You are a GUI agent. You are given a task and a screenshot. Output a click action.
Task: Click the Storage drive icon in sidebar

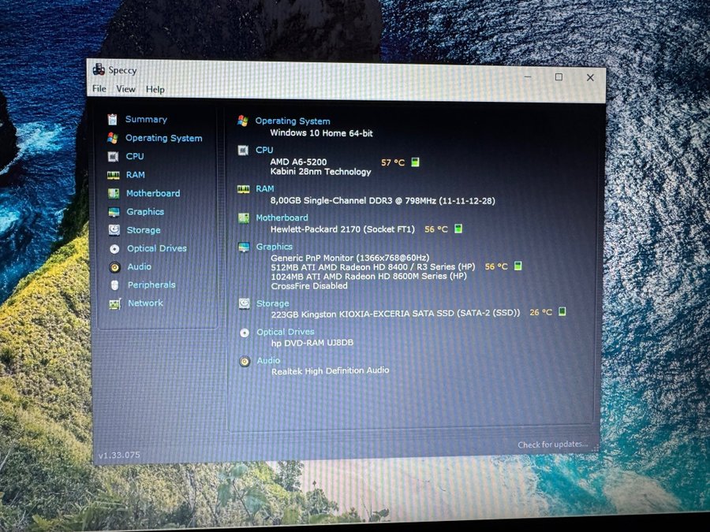pos(114,230)
